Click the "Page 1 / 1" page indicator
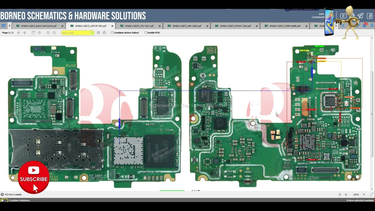 pyautogui.click(x=8, y=33)
